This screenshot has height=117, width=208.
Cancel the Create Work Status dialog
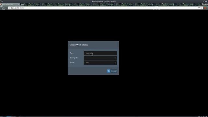tap(114, 71)
